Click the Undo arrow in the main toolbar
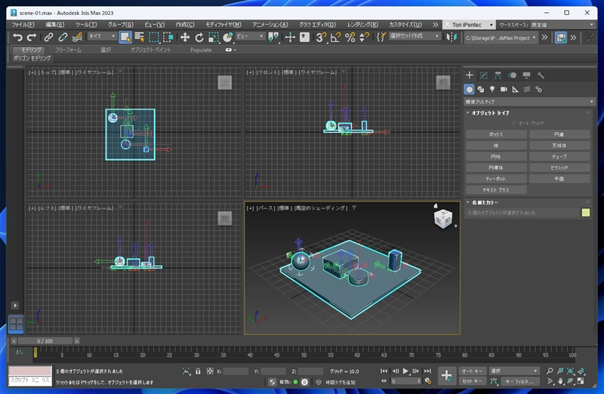604x394 pixels. [17, 37]
